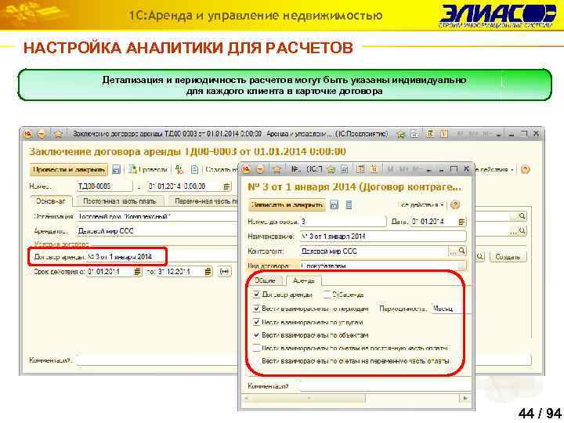This screenshot has height=423, width=564.
Task: Click magnifier icon on Арендатор field
Action: pyautogui.click(x=522, y=231)
